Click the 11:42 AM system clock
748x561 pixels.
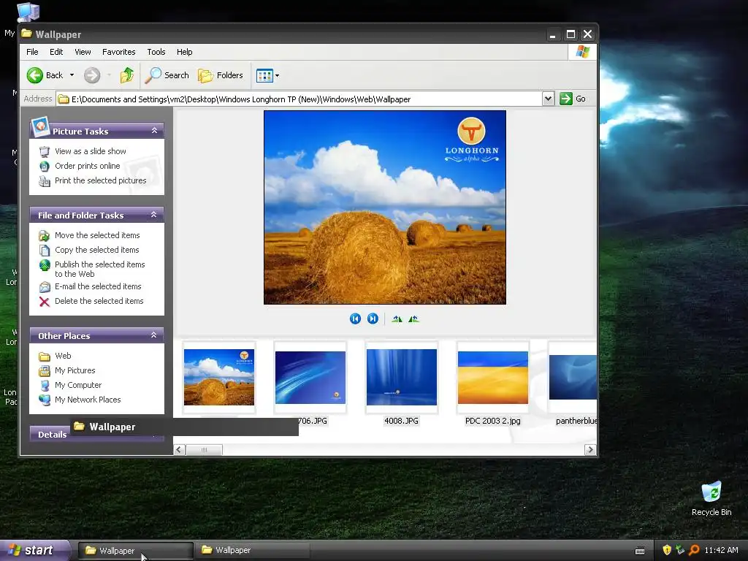[721, 550]
